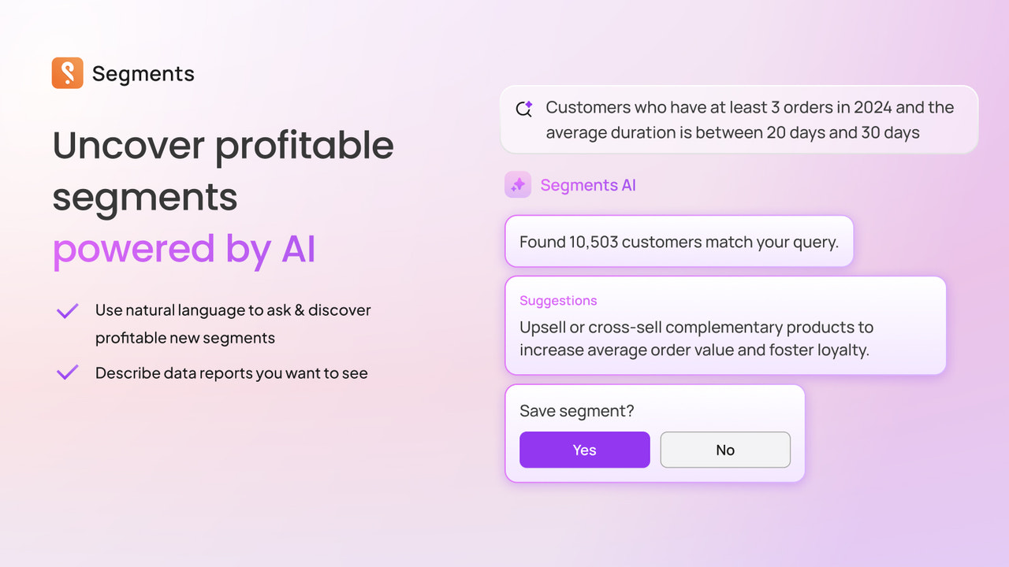Click the white 'S' glyph inside the logo
The image size is (1009, 567).
point(67,72)
